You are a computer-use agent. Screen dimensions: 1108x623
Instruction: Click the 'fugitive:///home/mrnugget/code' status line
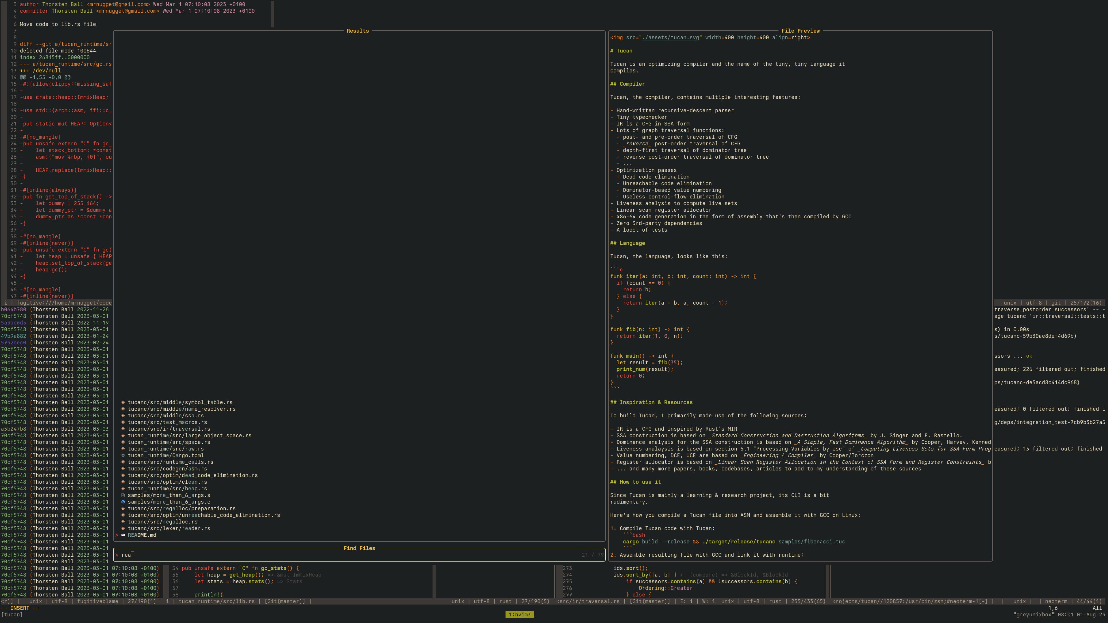(64, 303)
